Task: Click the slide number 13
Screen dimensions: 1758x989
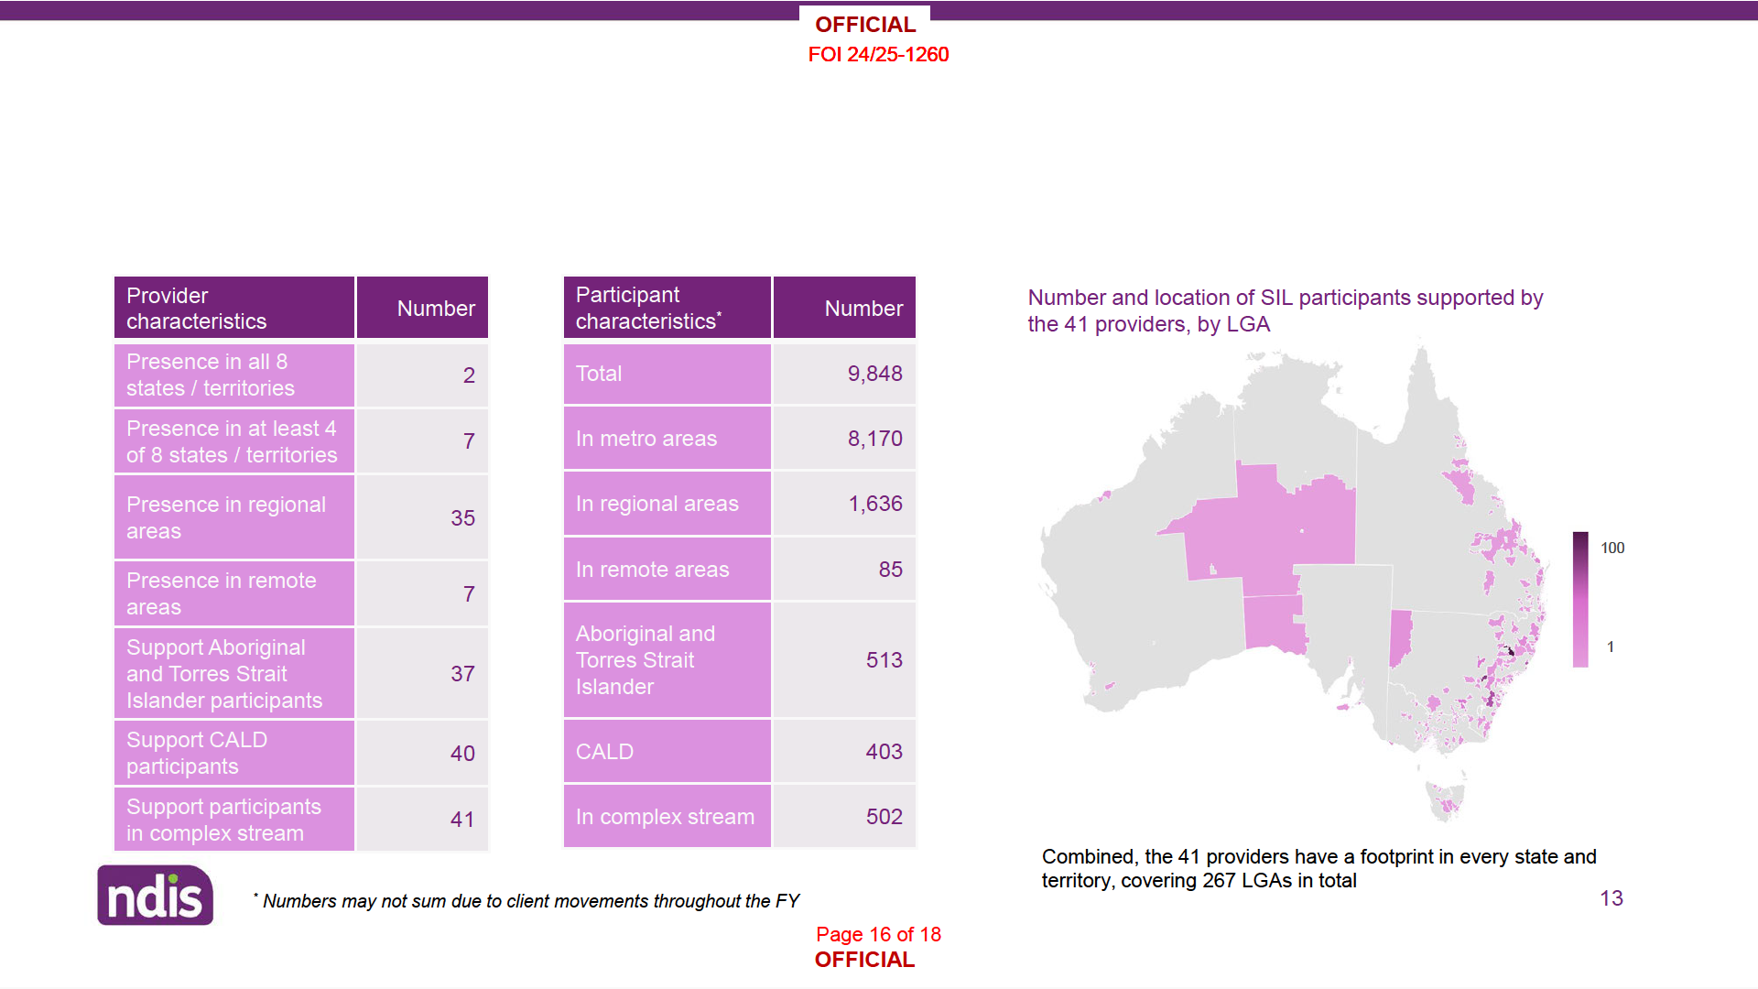Action: [x=1611, y=898]
